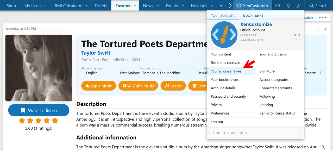This screenshot has height=151, width=333.
Task: Open Your bookshelves entry
Action: point(225,80)
